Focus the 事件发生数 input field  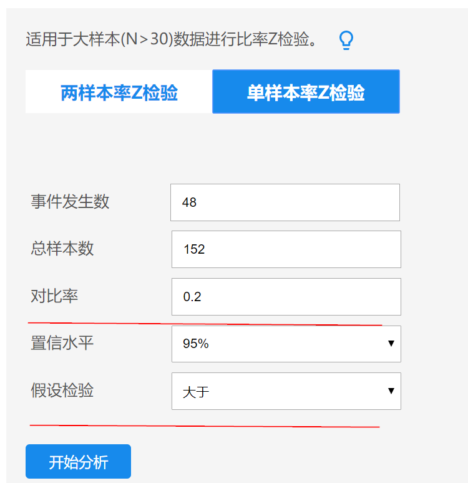point(285,202)
